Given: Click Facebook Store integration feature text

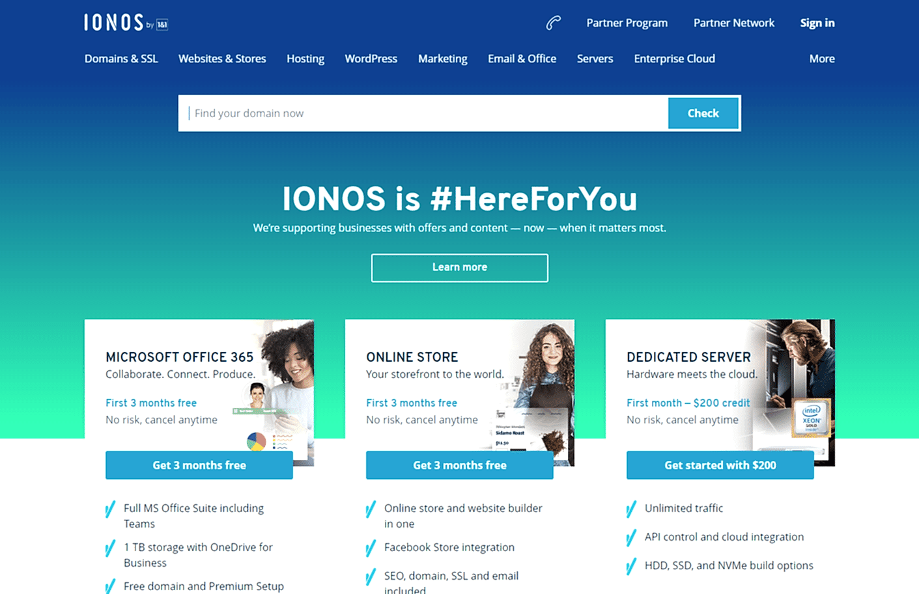Looking at the screenshot, I should tap(449, 547).
